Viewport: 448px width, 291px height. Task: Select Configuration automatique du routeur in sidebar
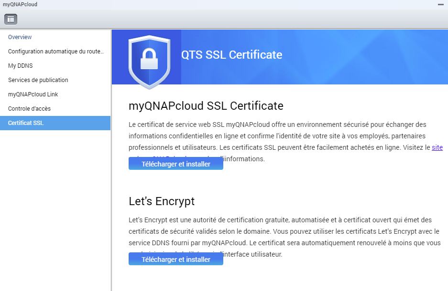click(x=55, y=52)
